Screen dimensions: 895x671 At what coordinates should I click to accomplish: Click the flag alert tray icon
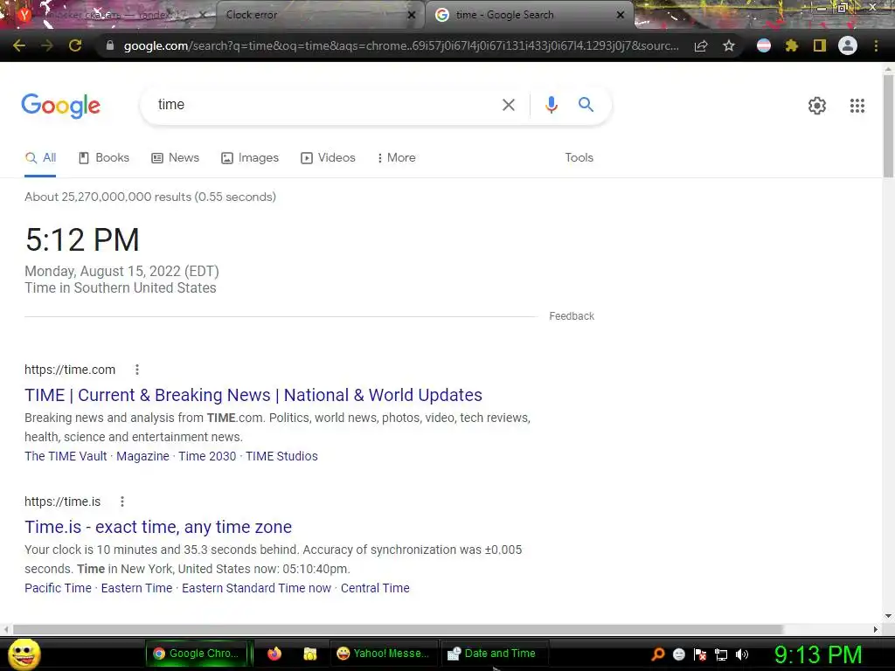pos(700,654)
